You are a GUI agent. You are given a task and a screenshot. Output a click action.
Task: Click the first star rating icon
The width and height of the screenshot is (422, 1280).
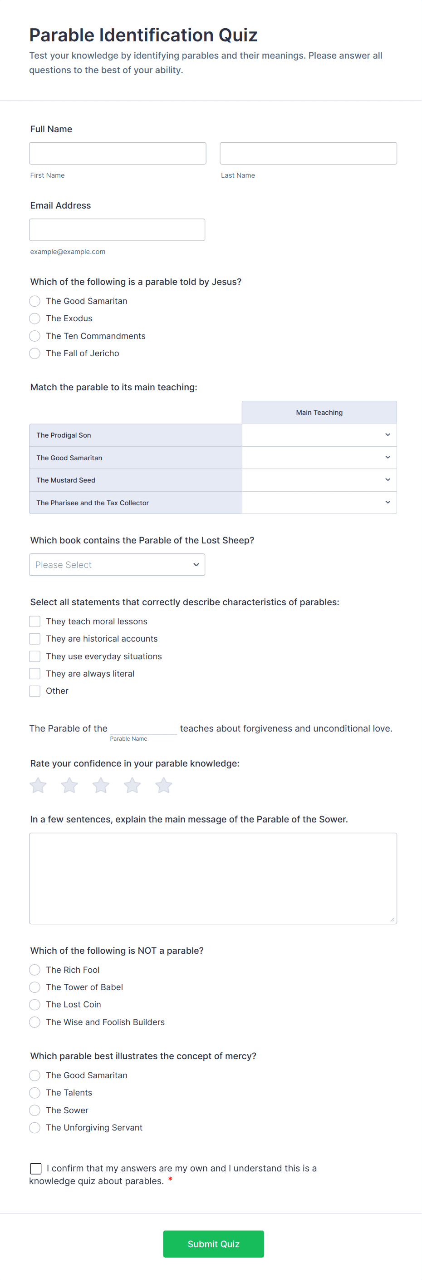[38, 785]
